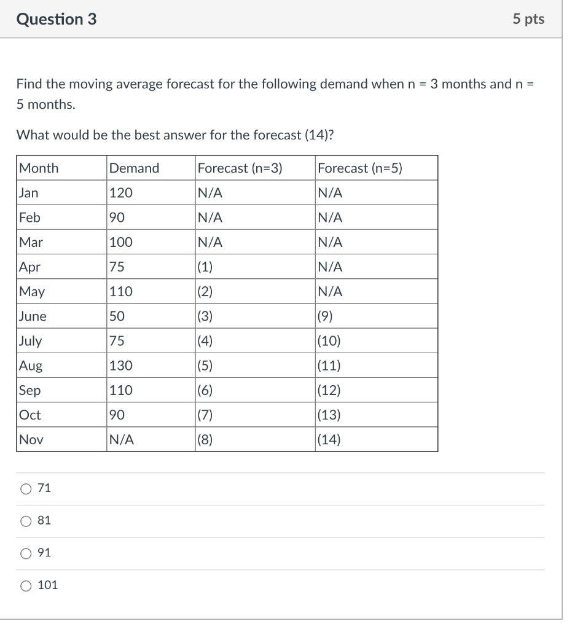The image size is (572, 629).
Task: Click the (14) forecast cell
Action: (329, 439)
